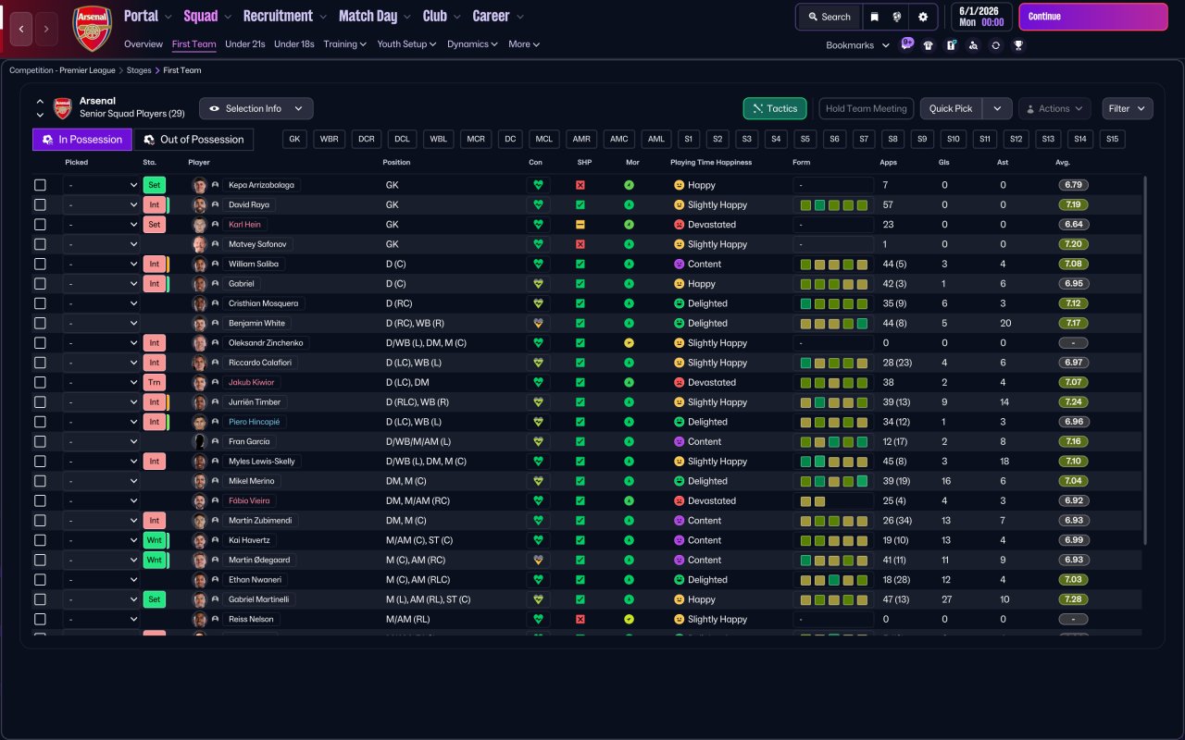Click the Arsenal badge beside Senior Squad Players
1185x740 pixels.
tap(62, 108)
